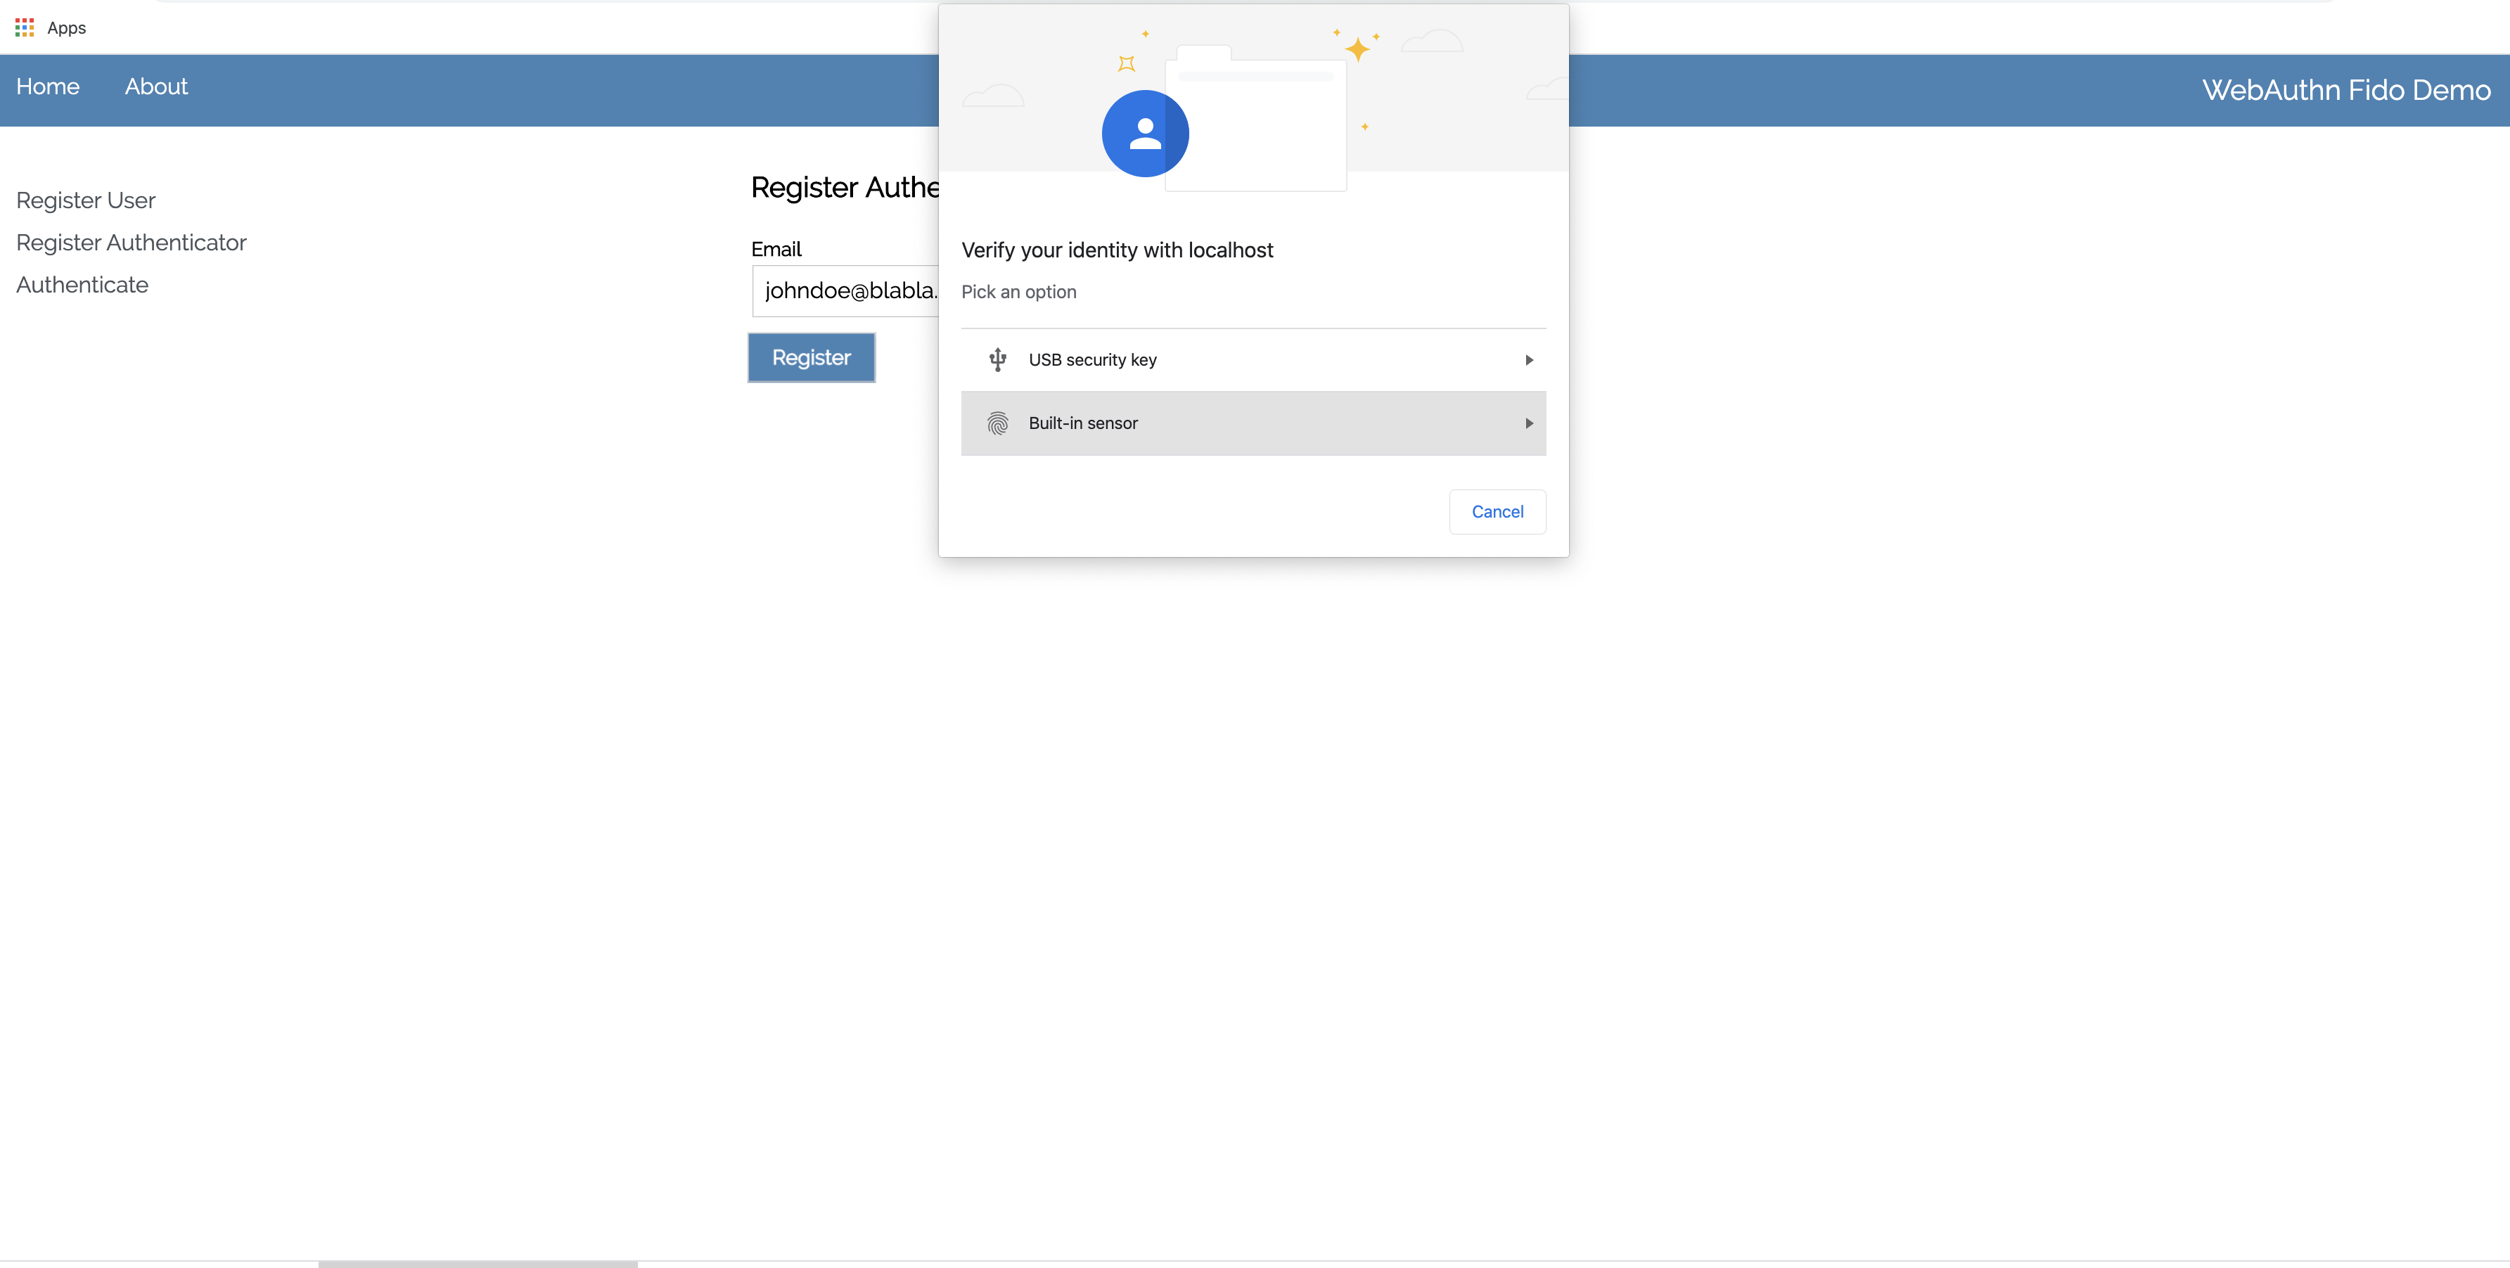Expand USB security key arrow

[x=1528, y=359]
